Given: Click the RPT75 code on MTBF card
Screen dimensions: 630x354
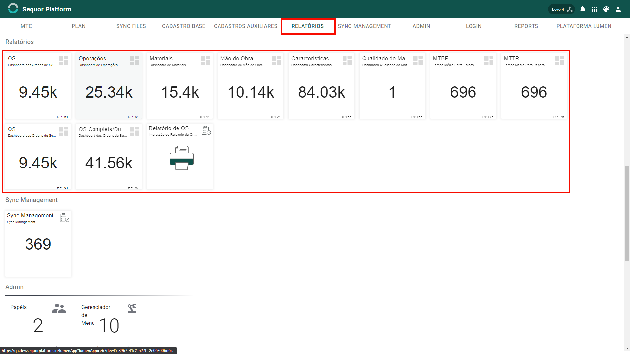Looking at the screenshot, I should pyautogui.click(x=488, y=117).
